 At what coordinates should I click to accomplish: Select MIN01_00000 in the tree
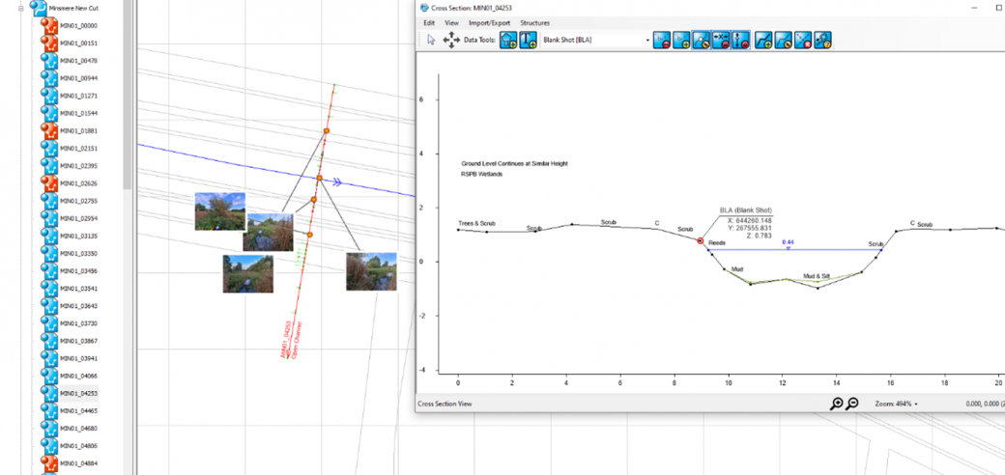78,26
